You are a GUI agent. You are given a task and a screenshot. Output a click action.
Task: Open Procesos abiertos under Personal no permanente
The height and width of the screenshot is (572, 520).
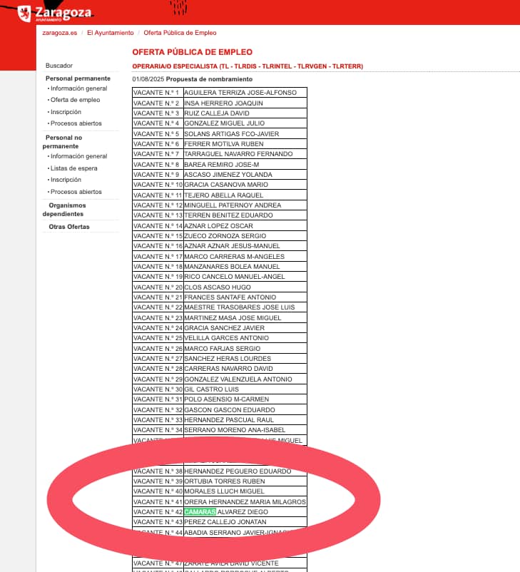tap(76, 192)
